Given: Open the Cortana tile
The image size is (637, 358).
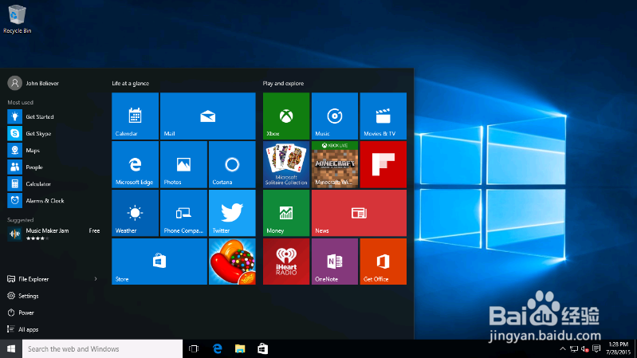Looking at the screenshot, I should pyautogui.click(x=232, y=164).
